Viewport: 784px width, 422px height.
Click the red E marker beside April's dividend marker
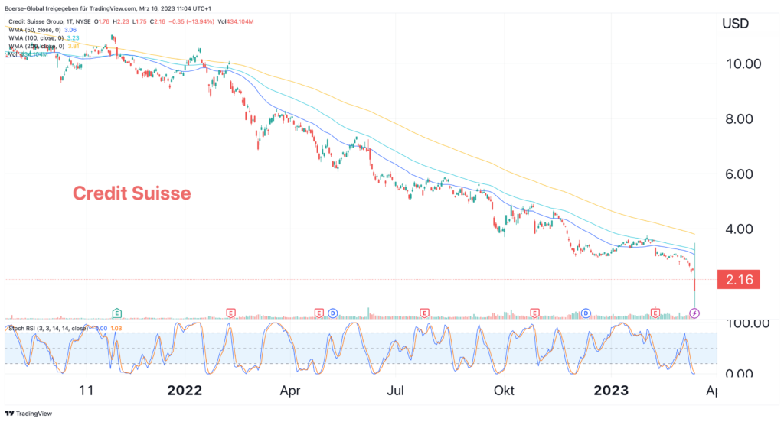point(319,313)
